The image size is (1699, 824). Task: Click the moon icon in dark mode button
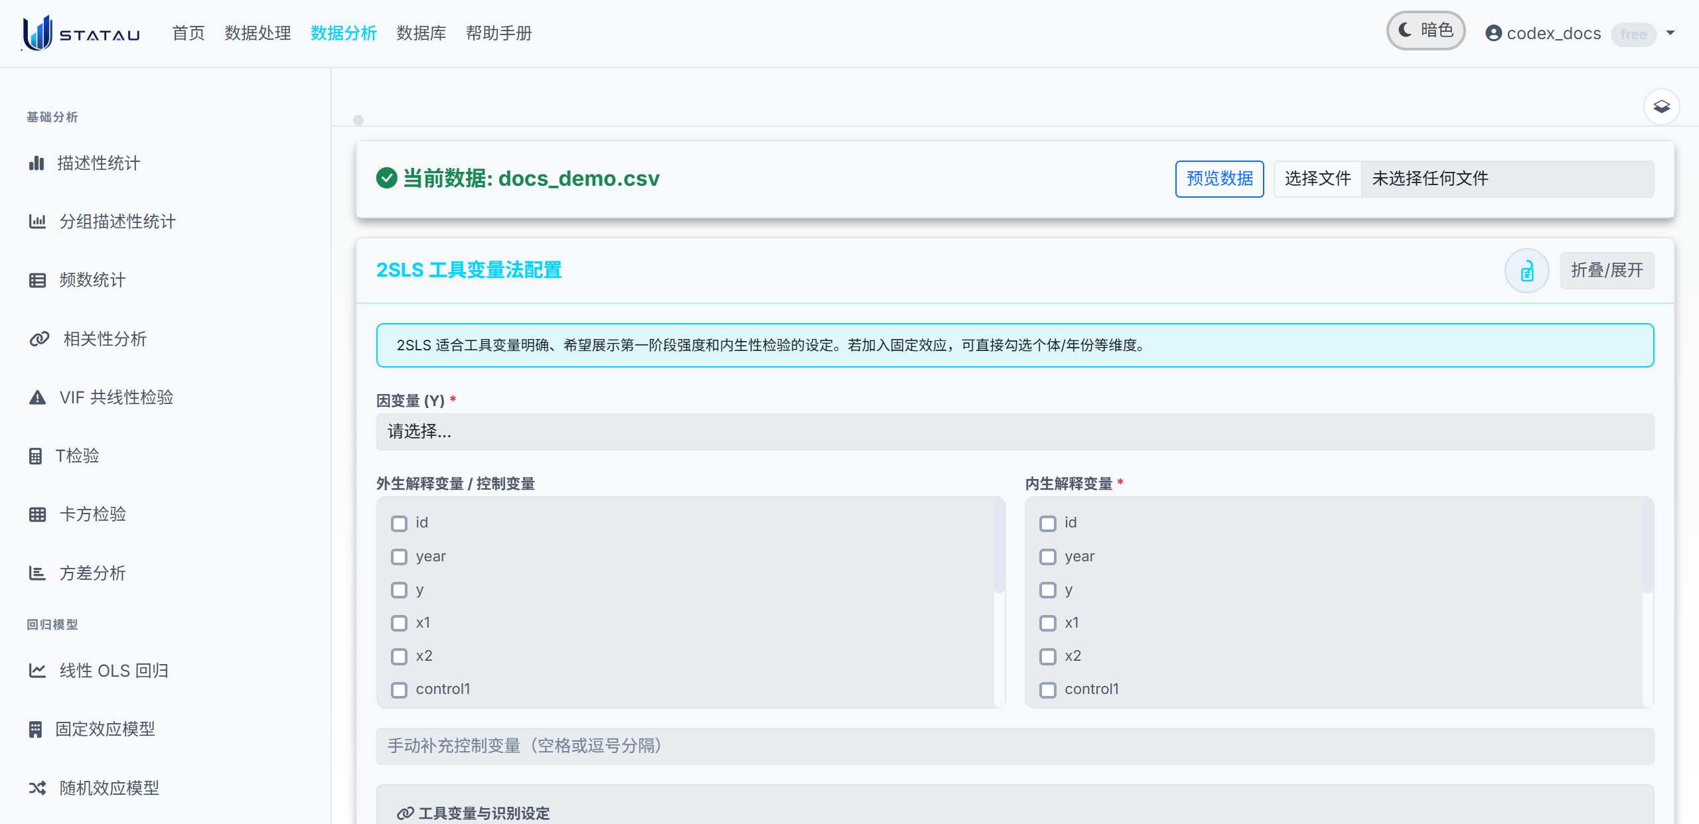pos(1405,30)
